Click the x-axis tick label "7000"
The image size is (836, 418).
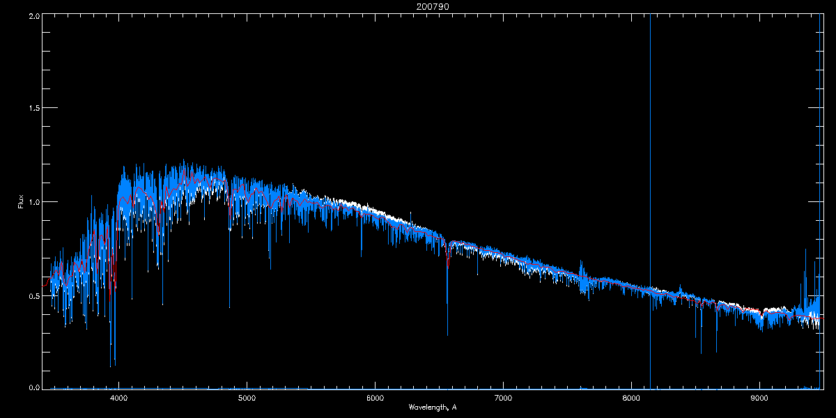(x=503, y=398)
